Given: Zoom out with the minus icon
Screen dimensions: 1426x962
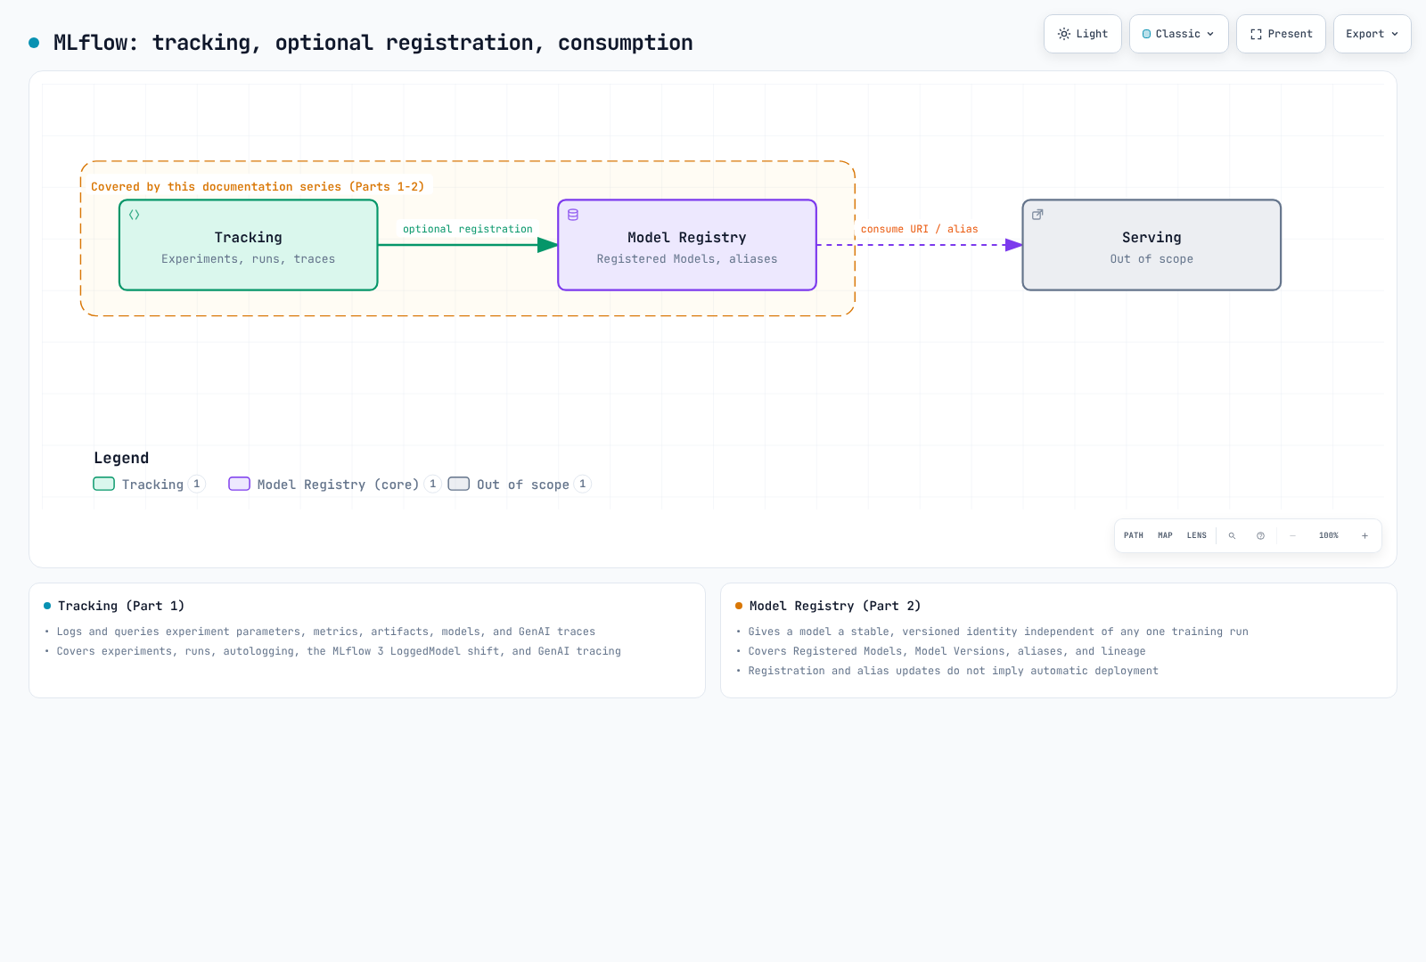Looking at the screenshot, I should click(x=1292, y=535).
